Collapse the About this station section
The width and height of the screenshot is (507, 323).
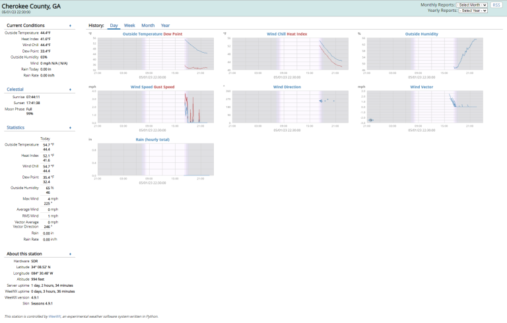tap(70, 254)
